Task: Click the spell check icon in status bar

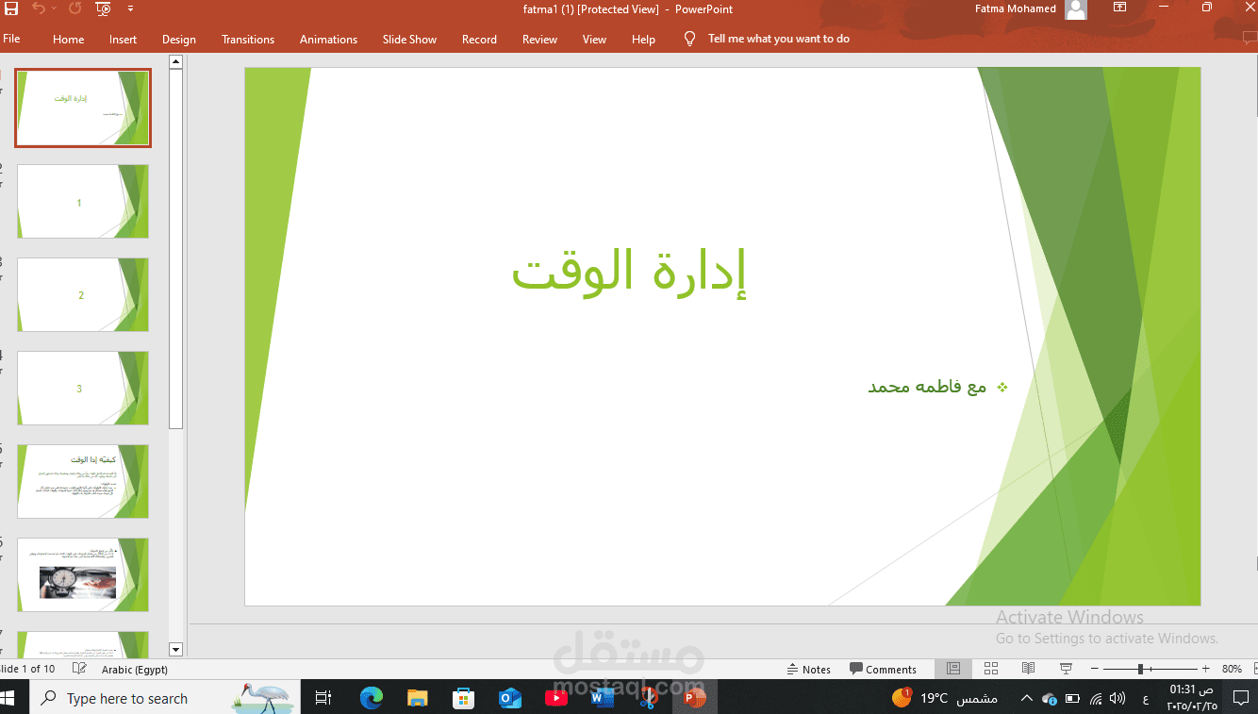Action: (x=80, y=669)
